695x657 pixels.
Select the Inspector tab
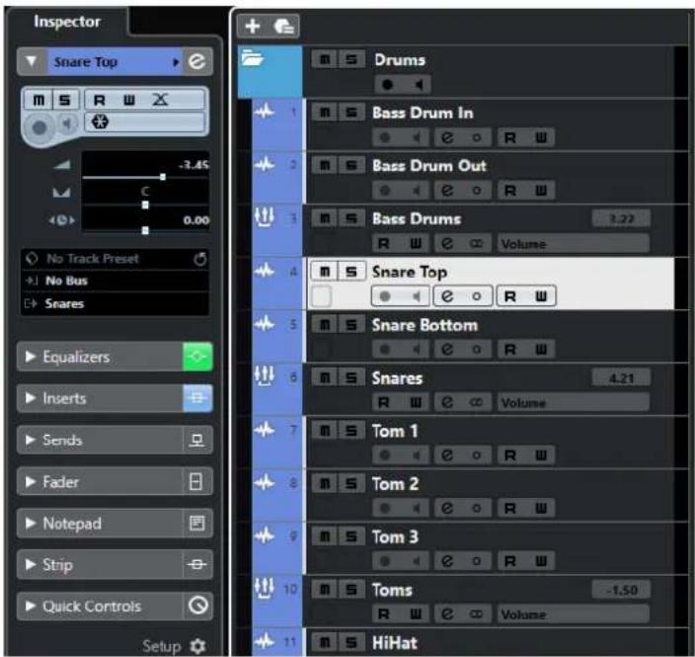67,22
